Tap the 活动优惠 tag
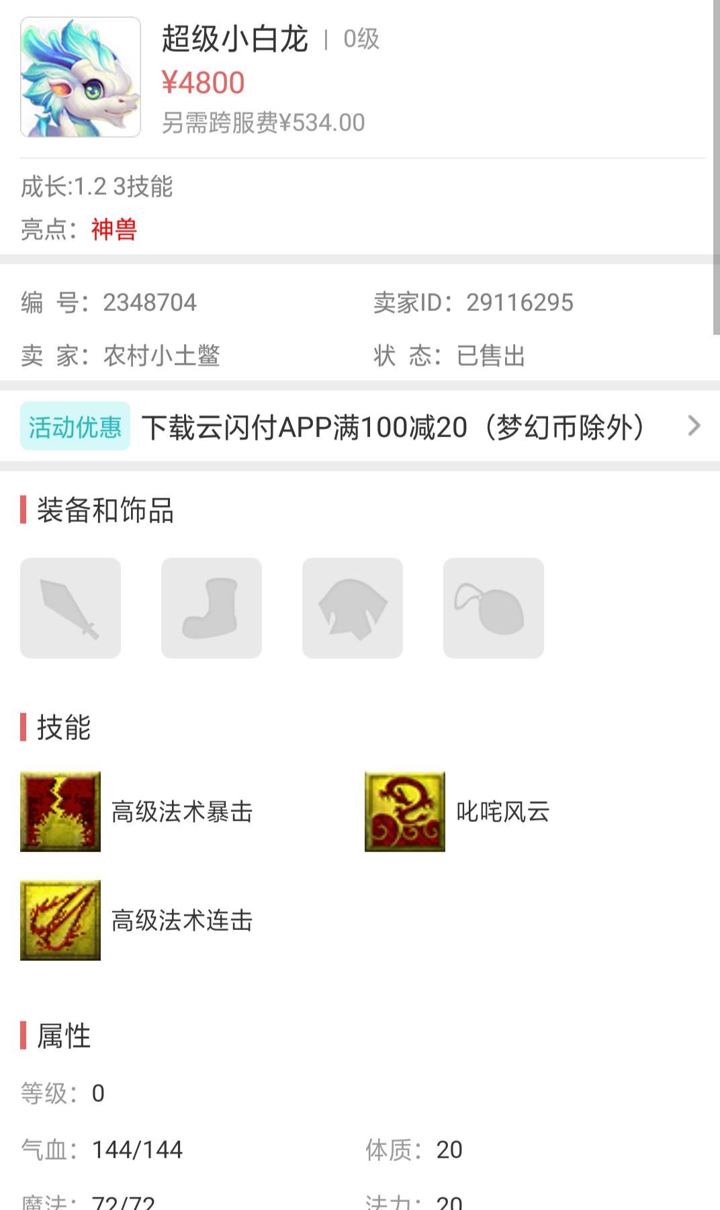The height and width of the screenshot is (1210, 720). [x=75, y=426]
